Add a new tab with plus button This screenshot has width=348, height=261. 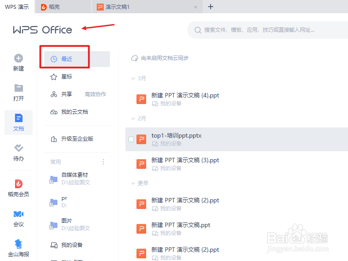(211, 7)
